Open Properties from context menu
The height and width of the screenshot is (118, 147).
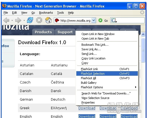pyautogui.click(x=107, y=102)
